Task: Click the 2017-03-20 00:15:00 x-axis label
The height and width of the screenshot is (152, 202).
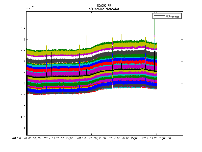Action: pos(59,138)
